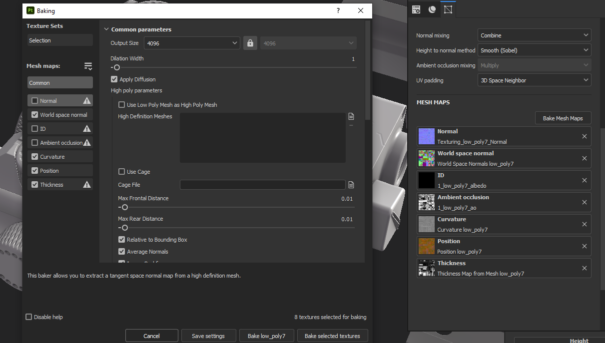Enable the Ambient occlusion checkbox
Image resolution: width=605 pixels, height=343 pixels.
pyautogui.click(x=34, y=143)
